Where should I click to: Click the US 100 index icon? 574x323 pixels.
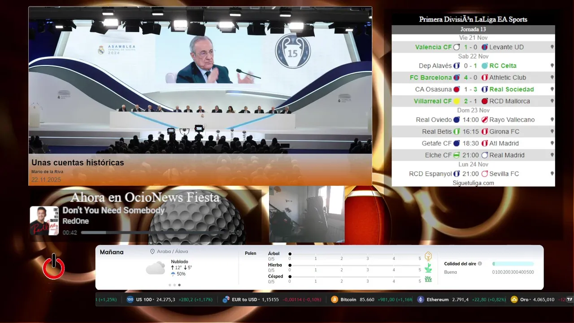point(130,299)
